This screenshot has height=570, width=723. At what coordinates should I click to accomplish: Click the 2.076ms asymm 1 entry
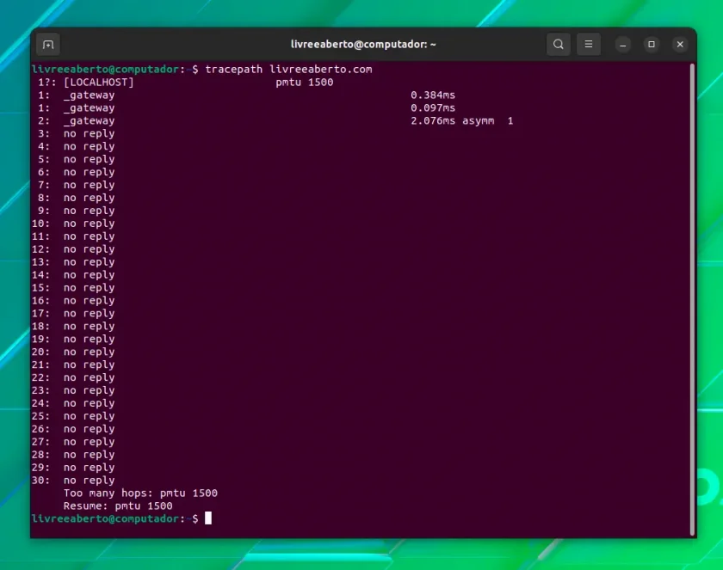coord(461,121)
